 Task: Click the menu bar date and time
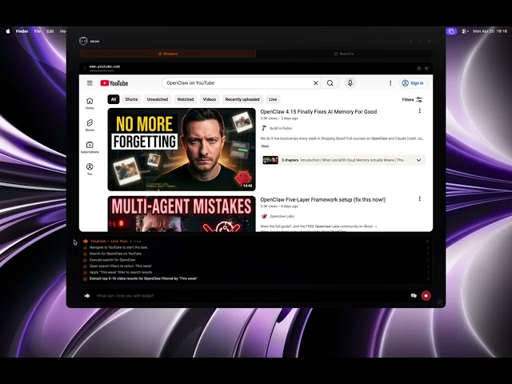[490, 31]
